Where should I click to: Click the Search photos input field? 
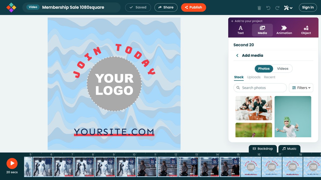pyautogui.click(x=260, y=88)
